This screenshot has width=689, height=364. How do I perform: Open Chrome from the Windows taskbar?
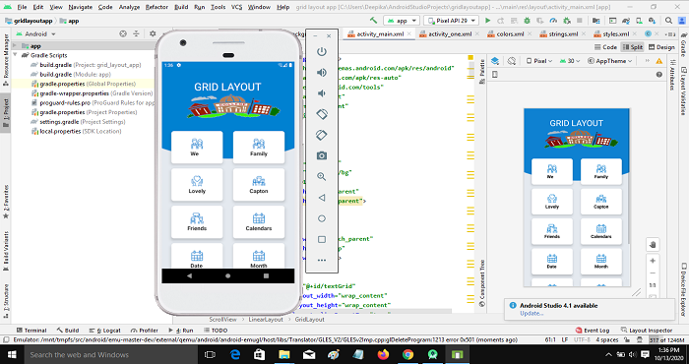click(x=407, y=354)
